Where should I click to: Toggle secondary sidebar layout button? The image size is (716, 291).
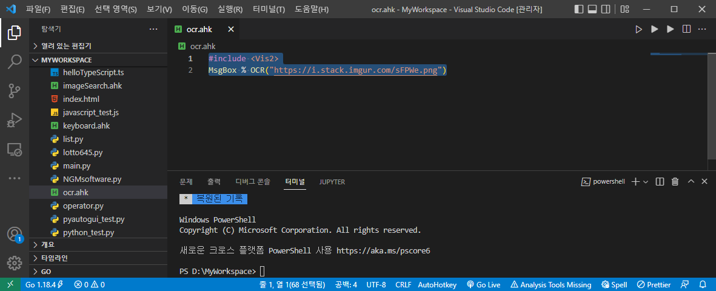point(606,9)
